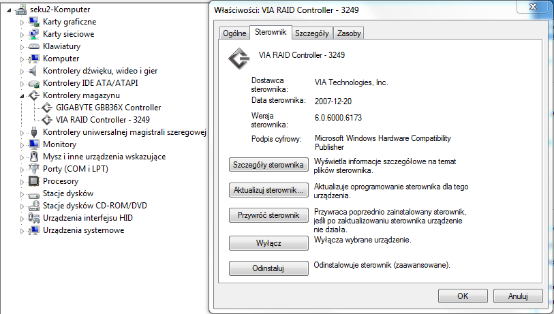Viewport: 554px width, 314px height.
Task: Click driver date 2007-12-20 text
Action: click(x=333, y=101)
